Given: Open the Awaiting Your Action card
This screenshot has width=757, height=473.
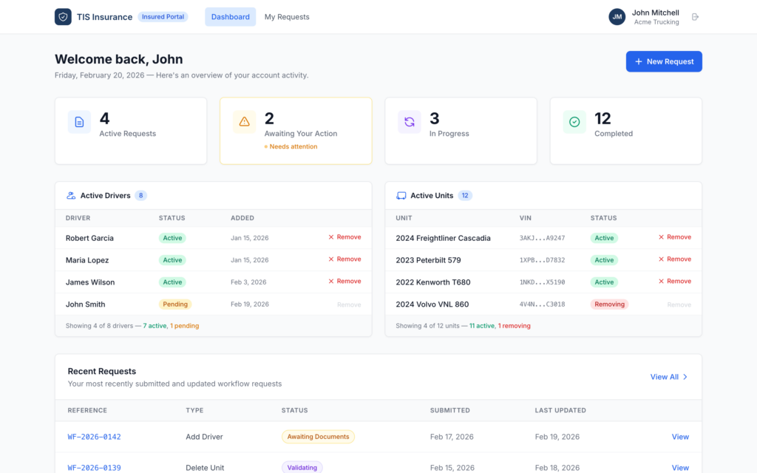Looking at the screenshot, I should click(296, 131).
